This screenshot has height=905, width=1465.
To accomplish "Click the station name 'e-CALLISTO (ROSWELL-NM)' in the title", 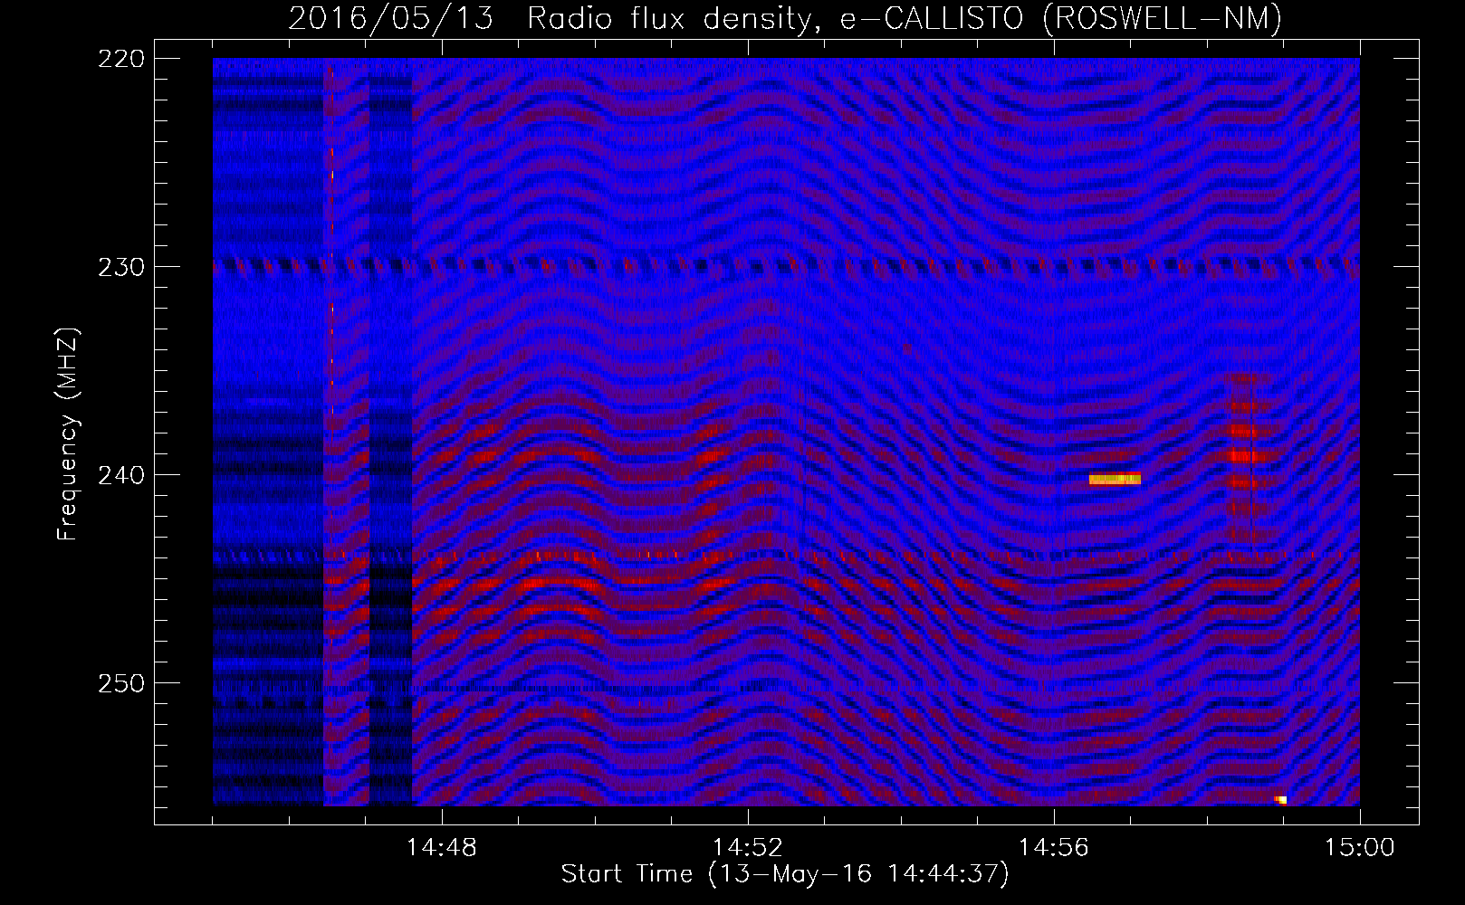I will click(1061, 18).
